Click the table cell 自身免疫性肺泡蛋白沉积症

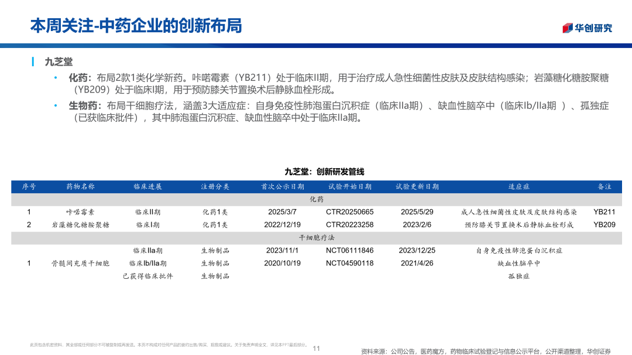point(518,251)
